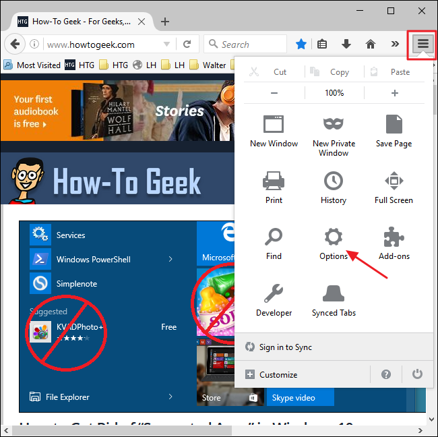
Task: Open the LH bookmarks folder
Action: tap(173, 65)
